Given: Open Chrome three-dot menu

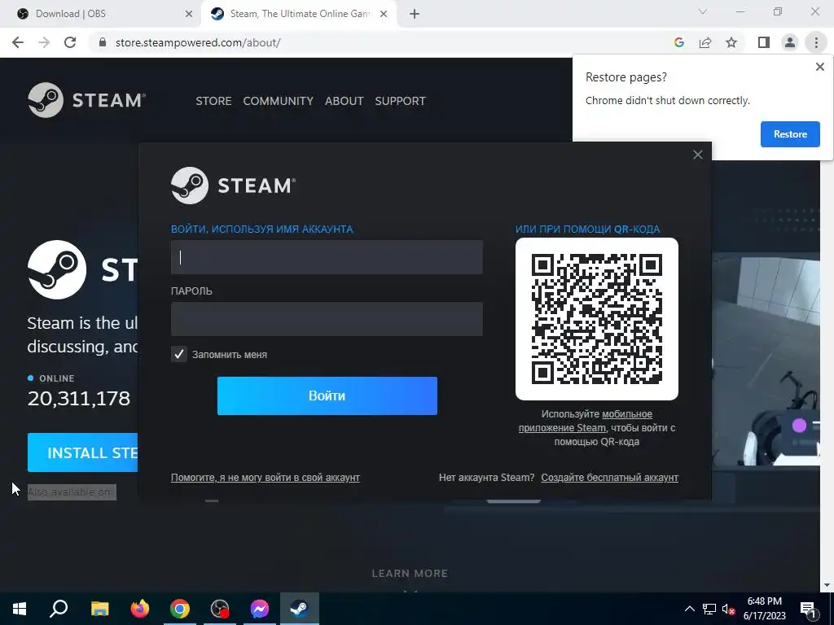Looking at the screenshot, I should click(x=816, y=42).
